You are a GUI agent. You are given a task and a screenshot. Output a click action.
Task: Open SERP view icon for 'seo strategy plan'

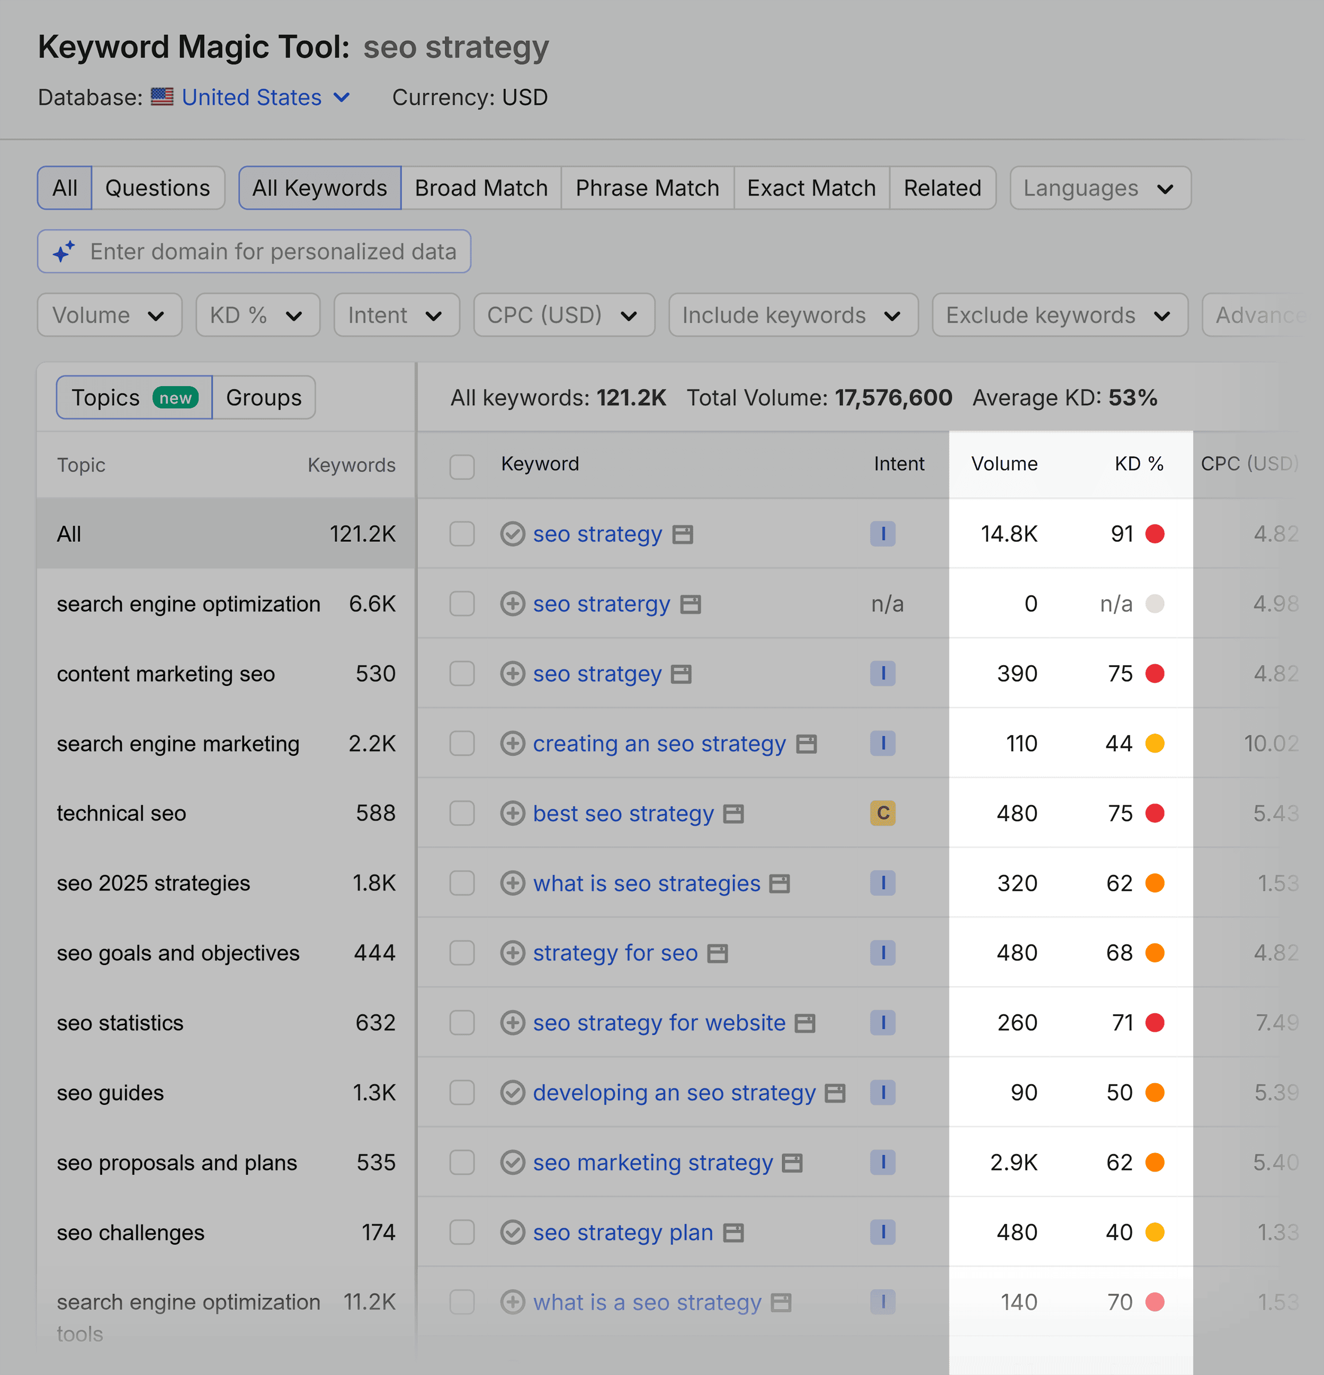[733, 1233]
